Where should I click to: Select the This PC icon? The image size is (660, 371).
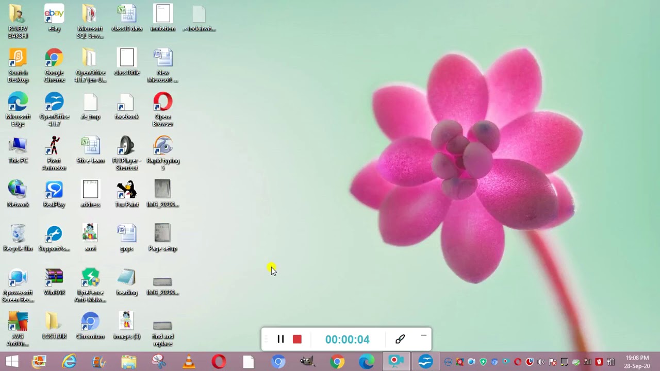(18, 149)
